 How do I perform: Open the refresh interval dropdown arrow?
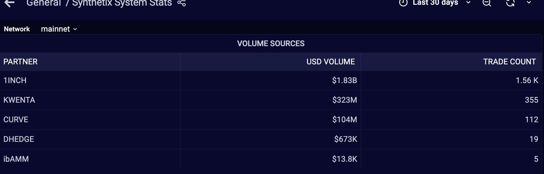click(529, 3)
